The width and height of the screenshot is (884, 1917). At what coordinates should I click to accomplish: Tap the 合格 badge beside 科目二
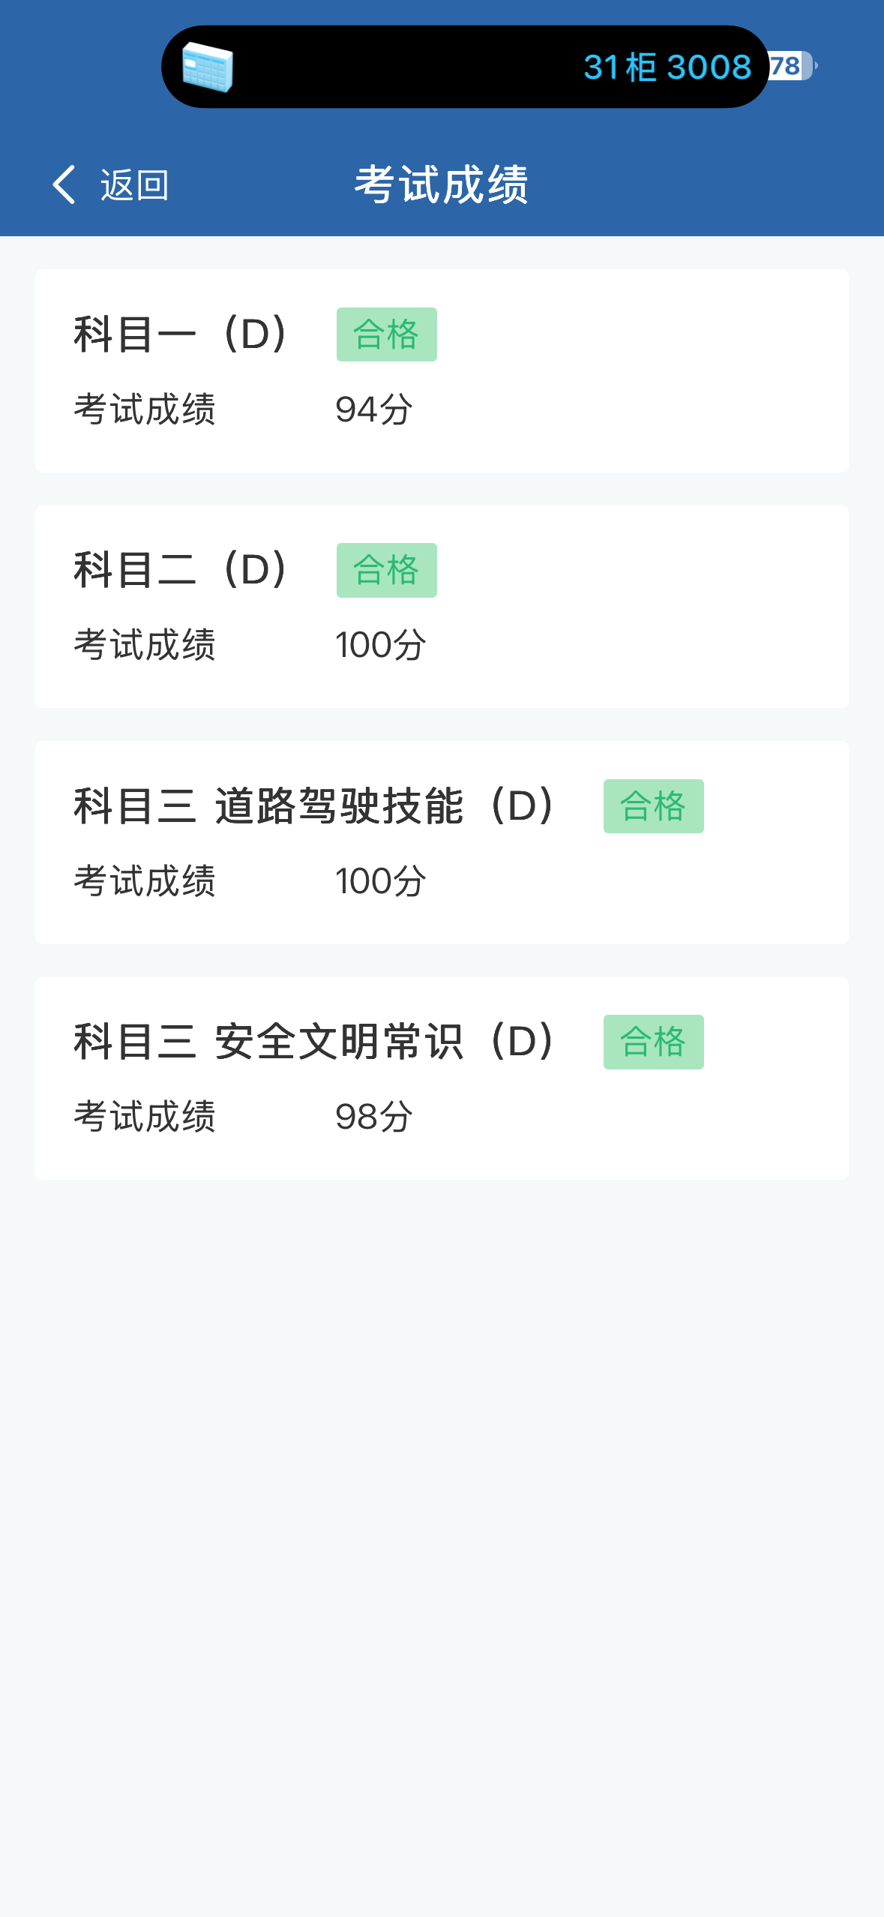386,570
